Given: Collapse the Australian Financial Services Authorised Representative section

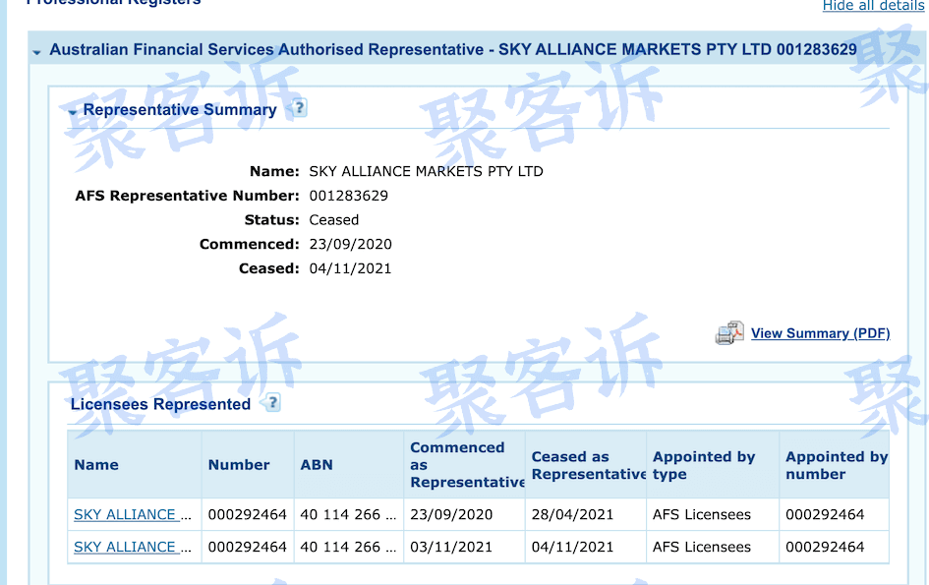Looking at the screenshot, I should point(36,52).
